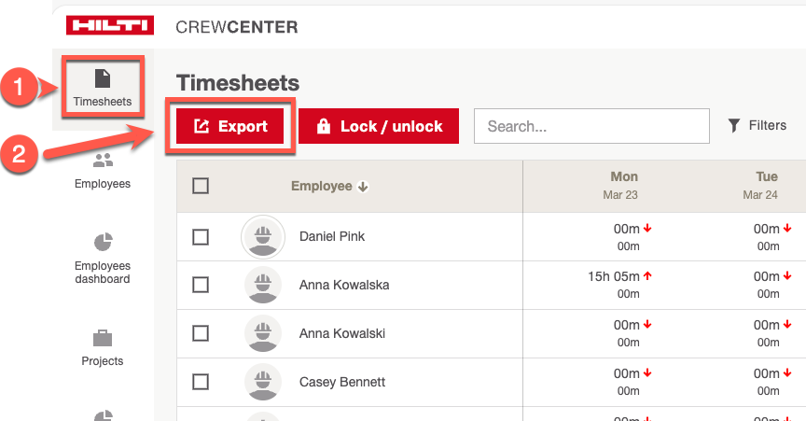Viewport: 806px width, 421px height.
Task: Go to Employees dashboard page
Action: coord(103,258)
